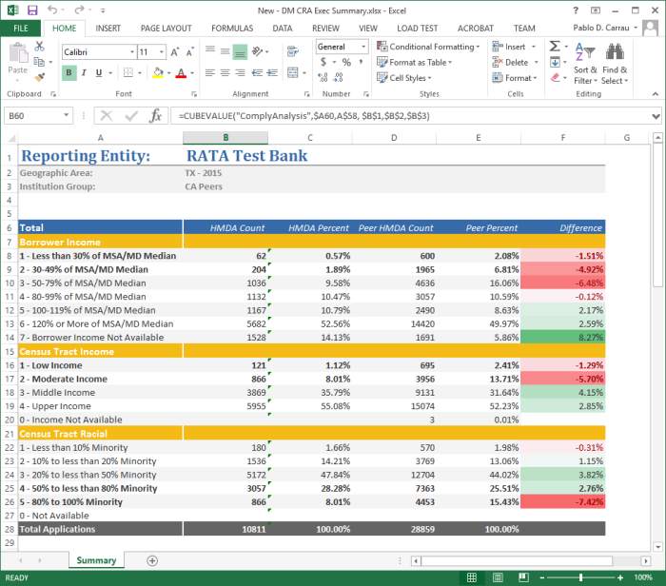This screenshot has height=586, width=666.
Task: Open Find & Select binoculars
Action: [x=615, y=64]
